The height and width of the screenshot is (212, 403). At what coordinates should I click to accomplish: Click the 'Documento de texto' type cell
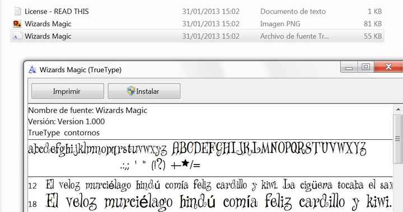[x=293, y=11]
